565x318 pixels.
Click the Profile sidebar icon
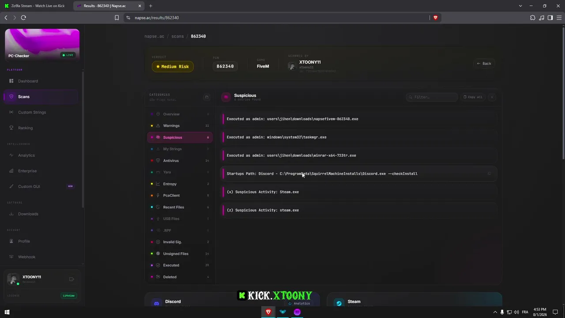11,241
